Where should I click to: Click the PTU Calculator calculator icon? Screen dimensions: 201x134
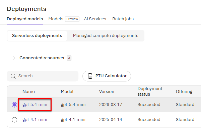click(90, 76)
